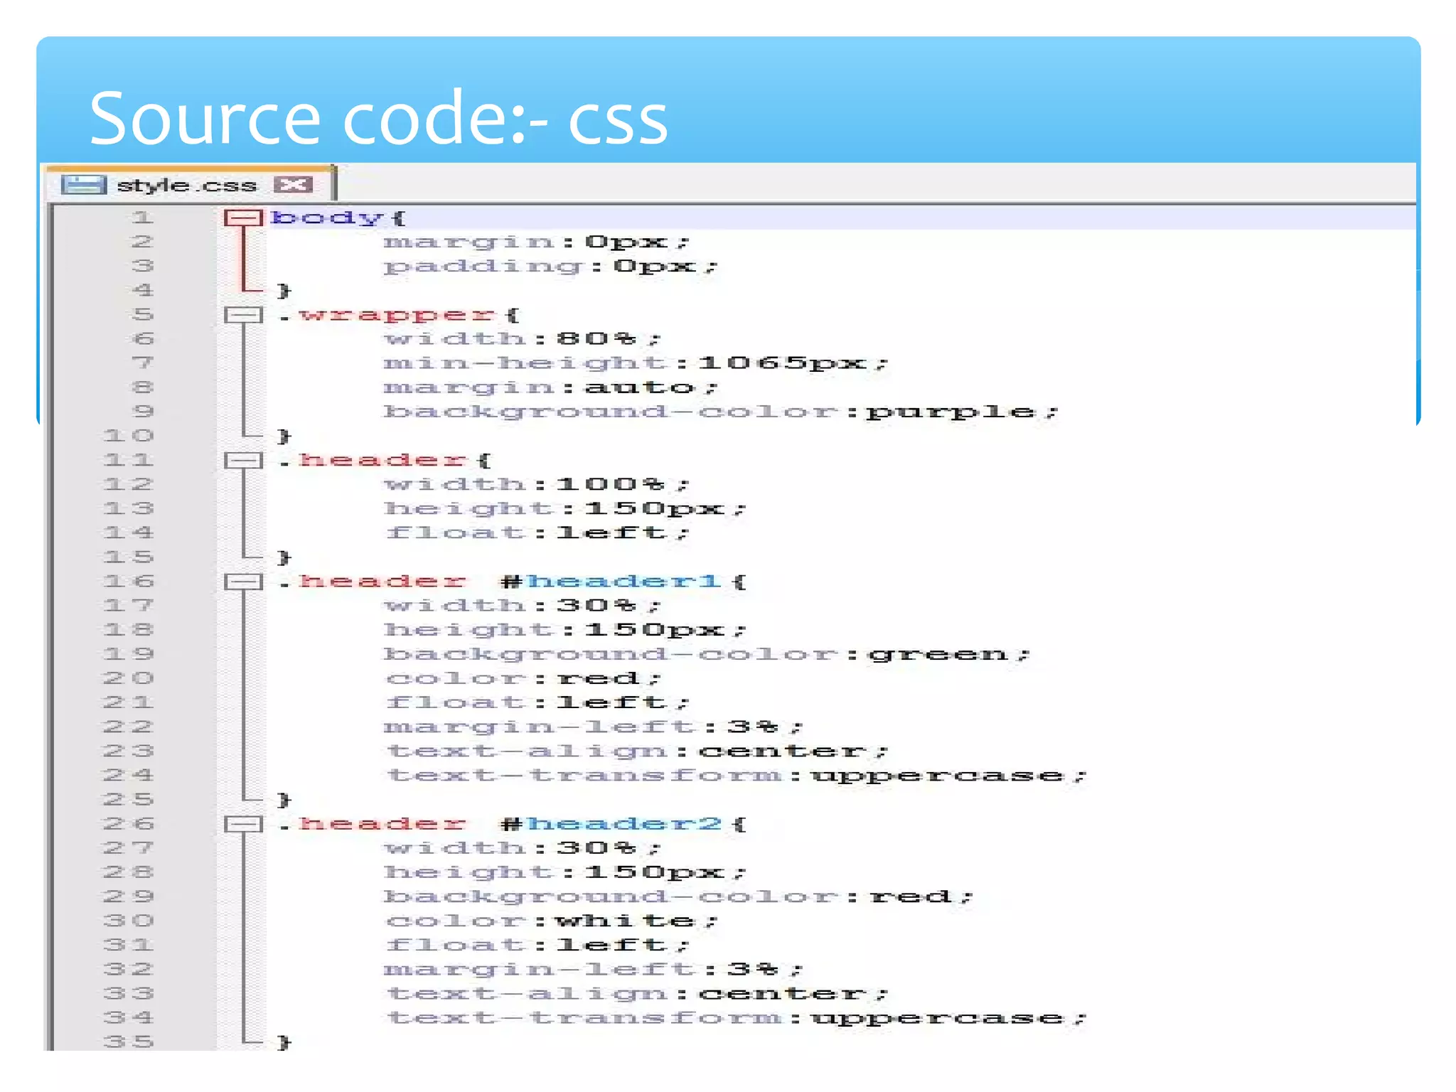Collapse the .header rule fold marker
The width and height of the screenshot is (1456, 1092).
pos(242,461)
